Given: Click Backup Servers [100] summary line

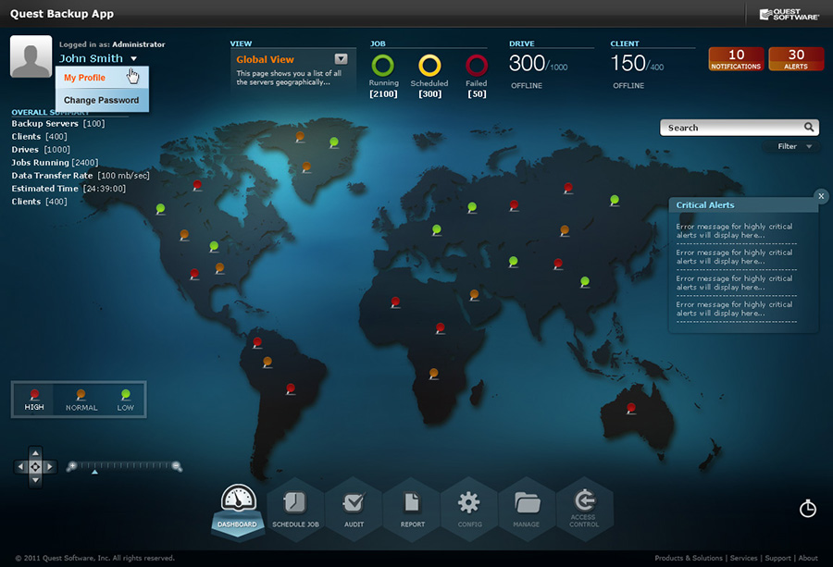Looking at the screenshot, I should (x=58, y=124).
